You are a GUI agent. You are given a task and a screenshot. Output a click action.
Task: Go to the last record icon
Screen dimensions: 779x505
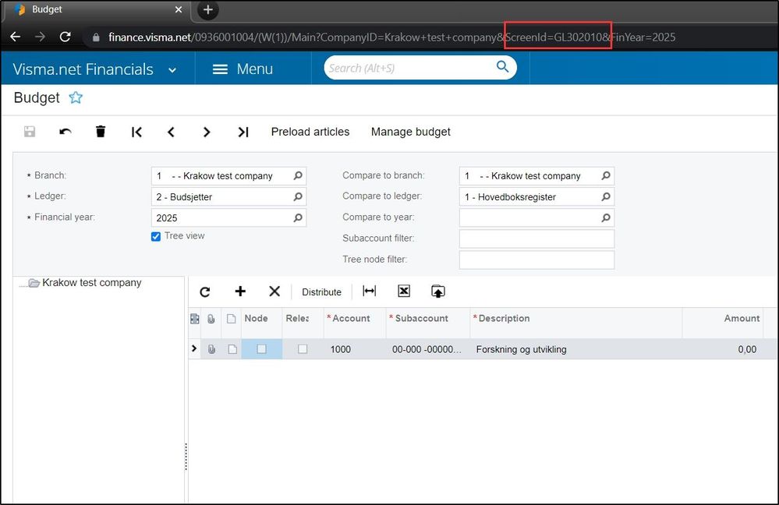pyautogui.click(x=243, y=132)
